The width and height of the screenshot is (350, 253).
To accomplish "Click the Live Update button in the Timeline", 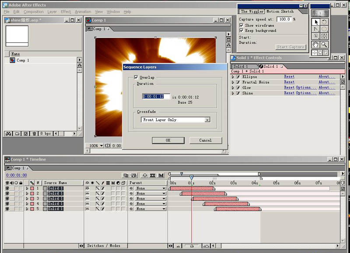I will click(x=126, y=175).
